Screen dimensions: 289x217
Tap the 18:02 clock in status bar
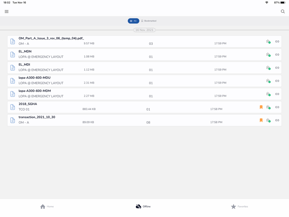[x=7, y=3]
